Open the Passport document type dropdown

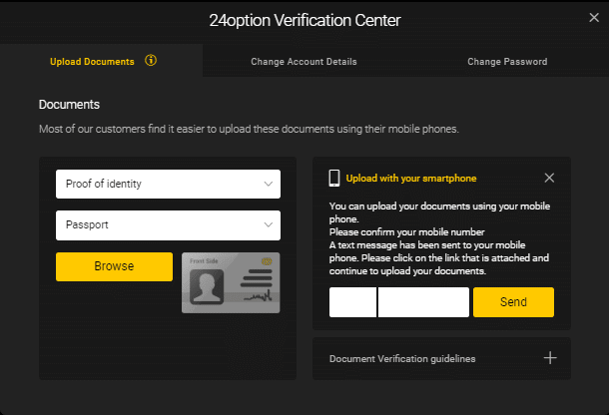168,224
